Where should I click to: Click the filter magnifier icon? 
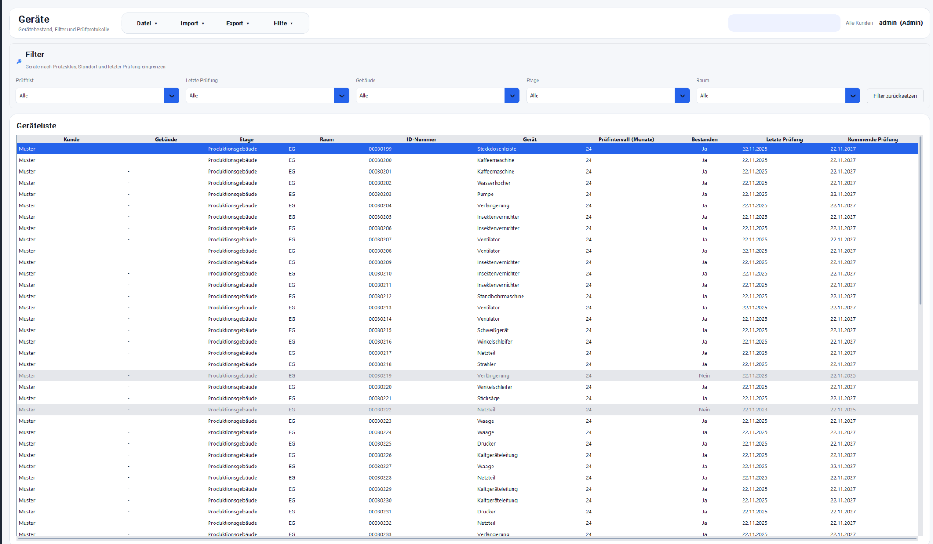pyautogui.click(x=19, y=61)
